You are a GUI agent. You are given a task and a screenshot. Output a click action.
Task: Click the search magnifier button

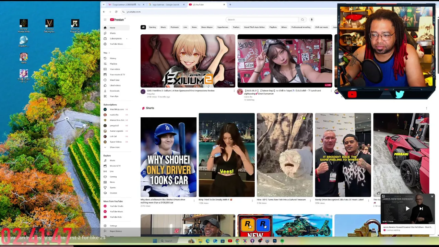point(302,20)
